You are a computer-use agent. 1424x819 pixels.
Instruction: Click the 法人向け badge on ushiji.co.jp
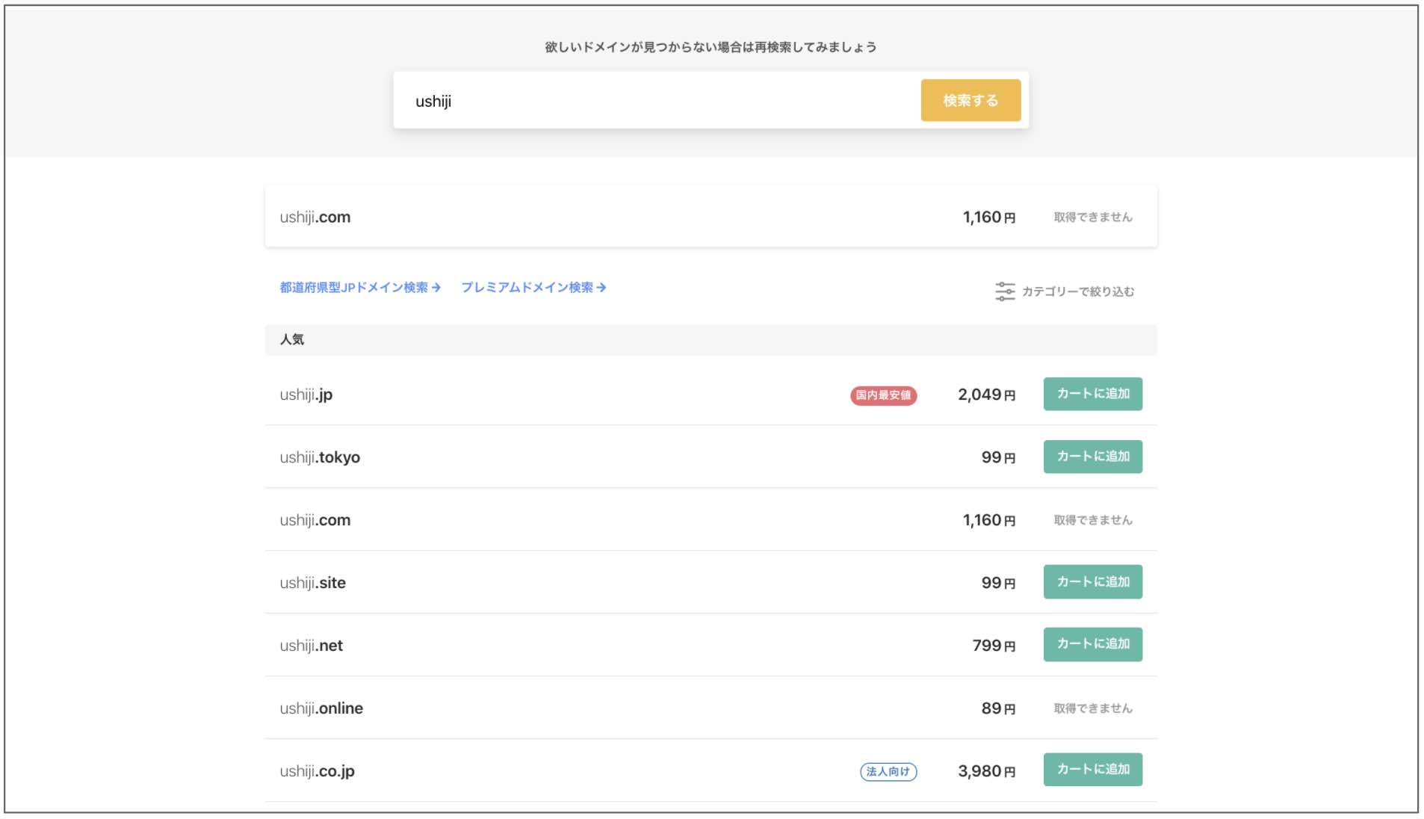888,772
